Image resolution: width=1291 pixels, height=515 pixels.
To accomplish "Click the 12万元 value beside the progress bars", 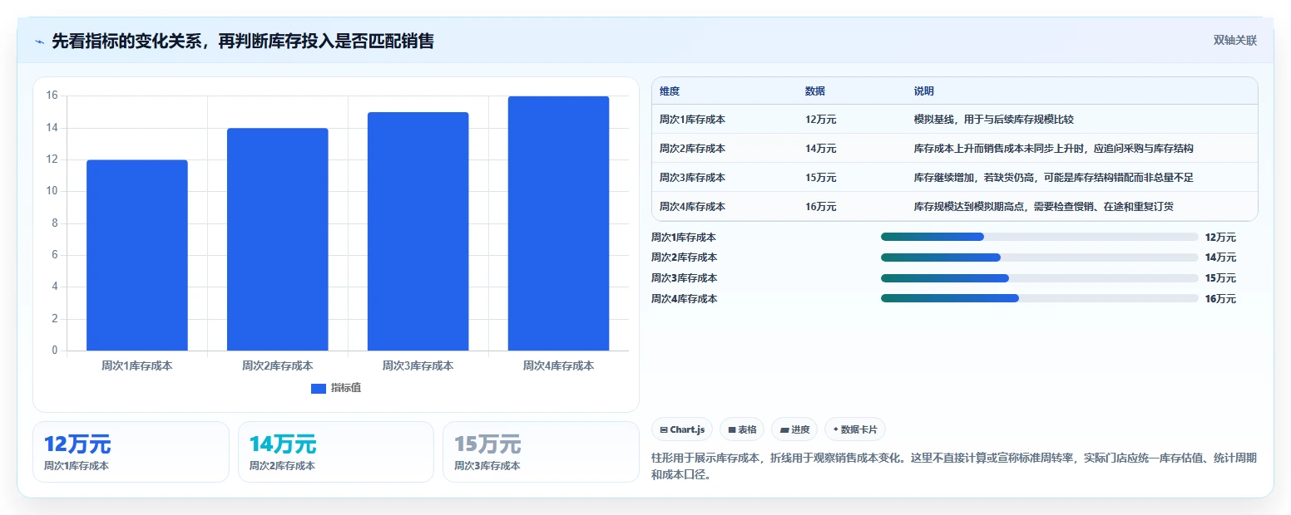I will pyautogui.click(x=1220, y=238).
